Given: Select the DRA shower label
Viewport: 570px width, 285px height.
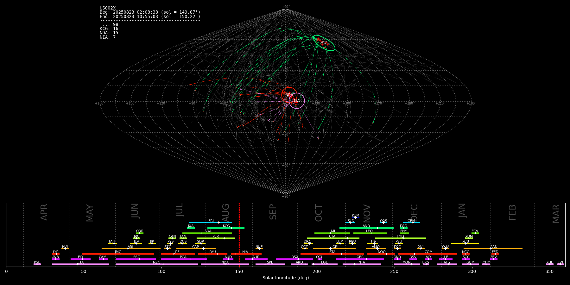Looking at the screenshot, I should 307,242.
